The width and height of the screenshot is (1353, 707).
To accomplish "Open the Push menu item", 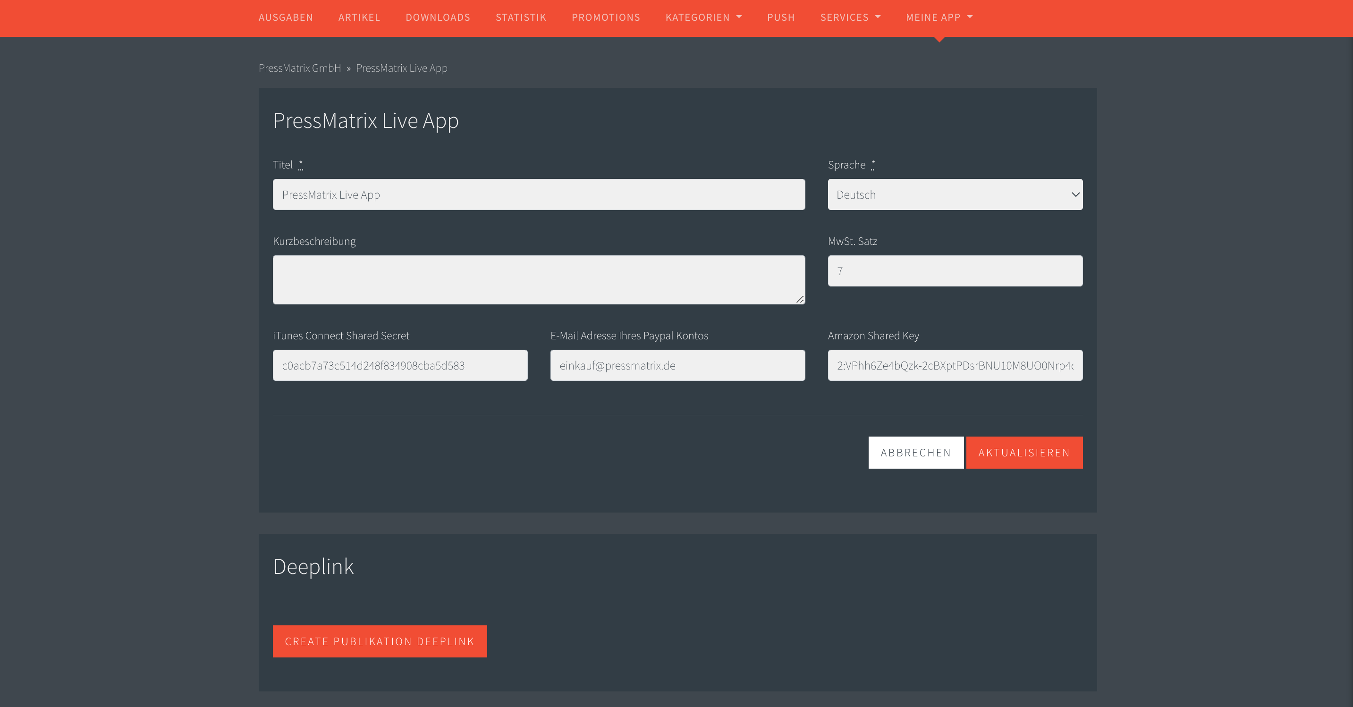I will point(781,17).
